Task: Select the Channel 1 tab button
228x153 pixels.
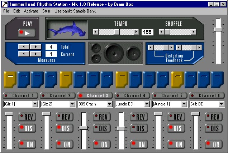Action: tap(20, 95)
